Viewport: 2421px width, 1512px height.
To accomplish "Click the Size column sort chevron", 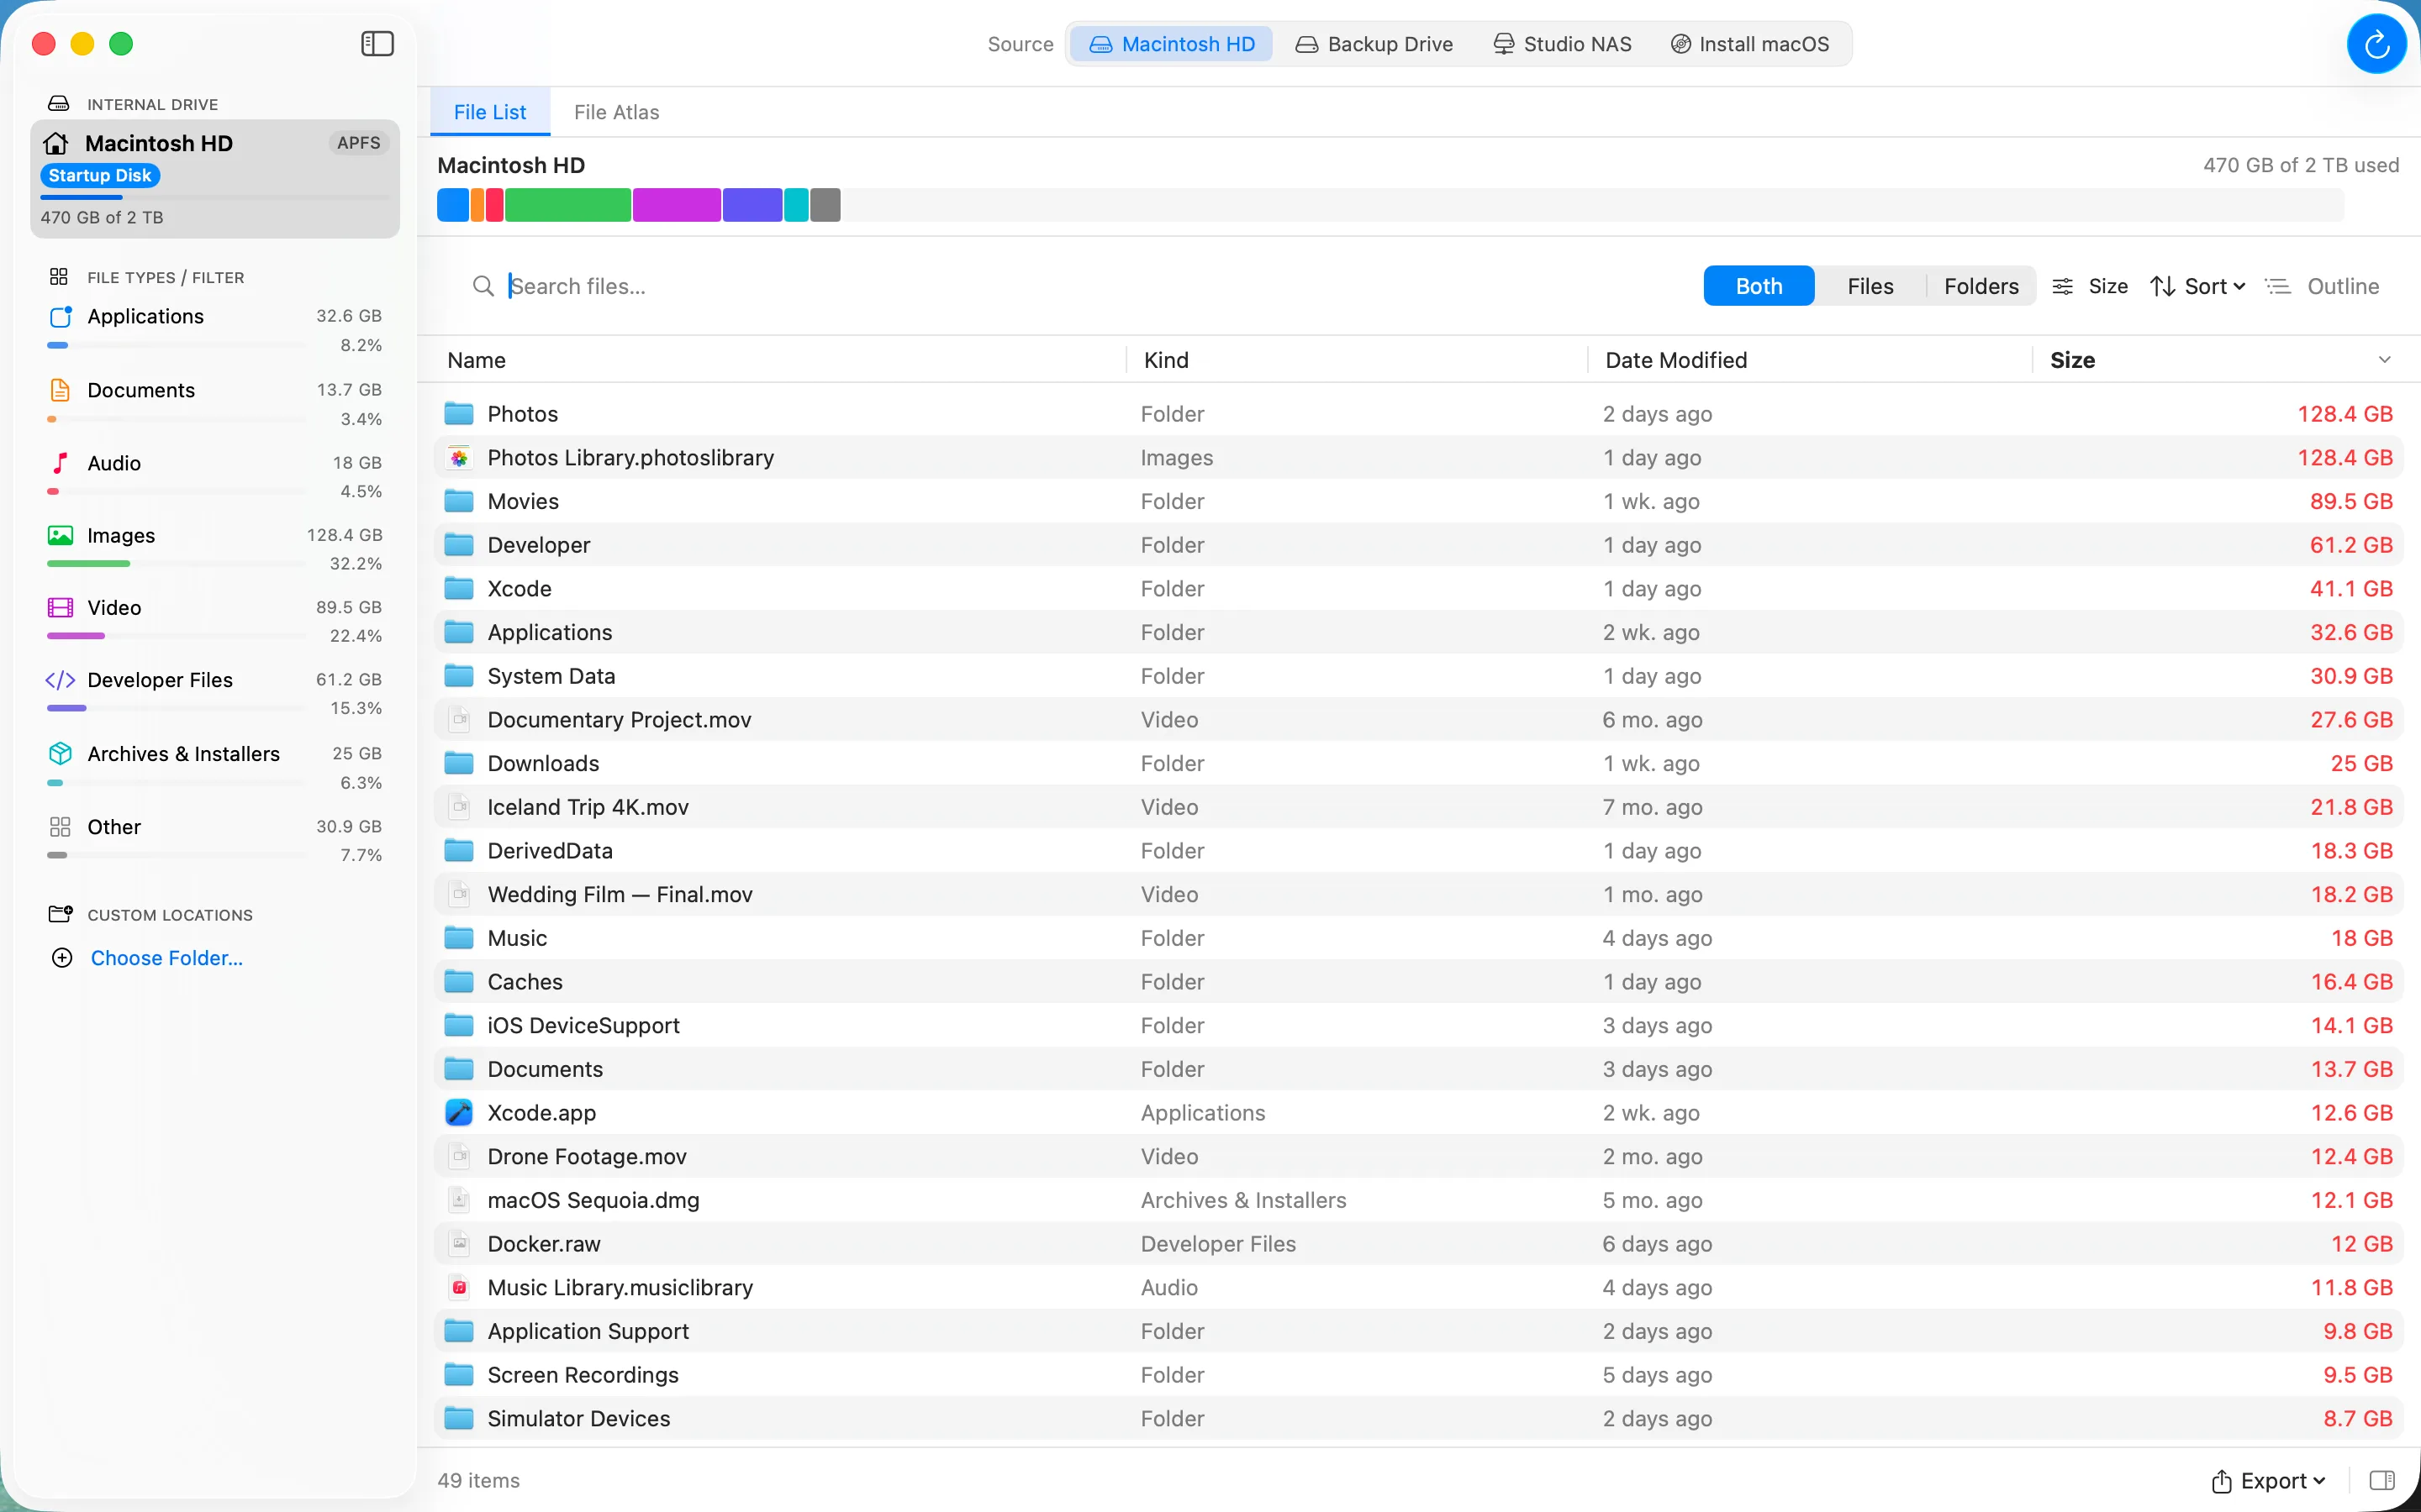I will pos(2384,360).
